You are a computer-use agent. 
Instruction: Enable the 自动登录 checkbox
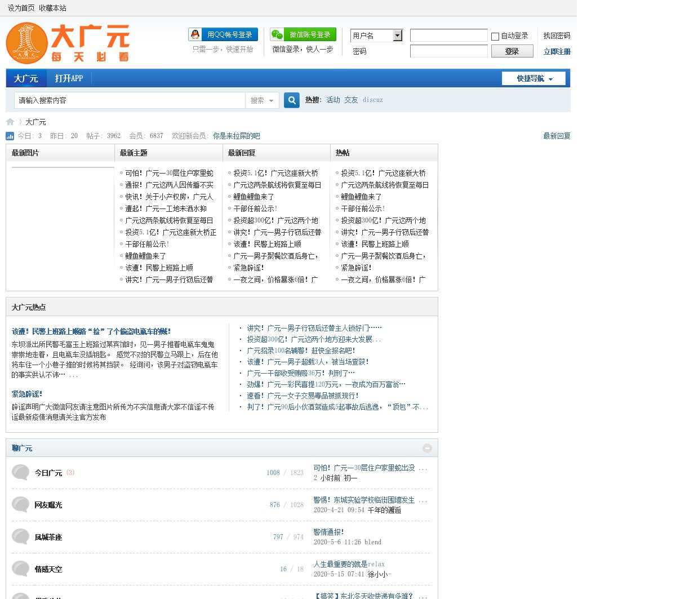495,36
